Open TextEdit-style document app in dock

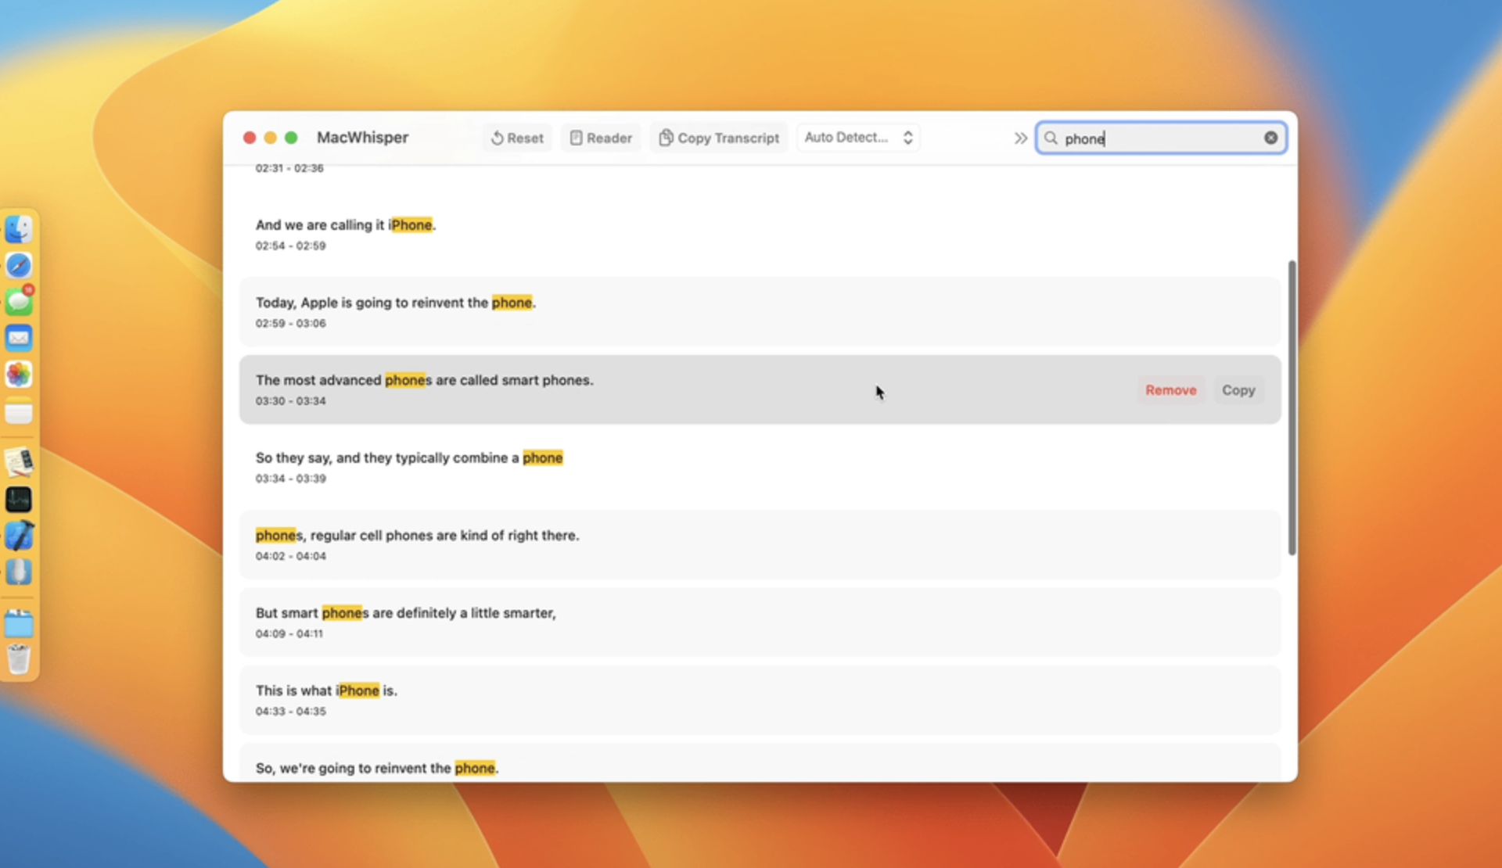(19, 462)
